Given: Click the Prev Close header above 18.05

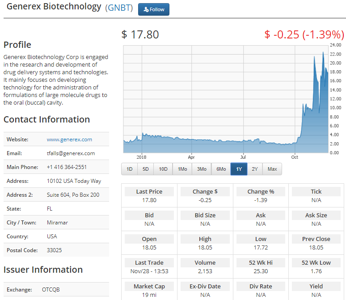Looking at the screenshot, I should click(316, 239).
